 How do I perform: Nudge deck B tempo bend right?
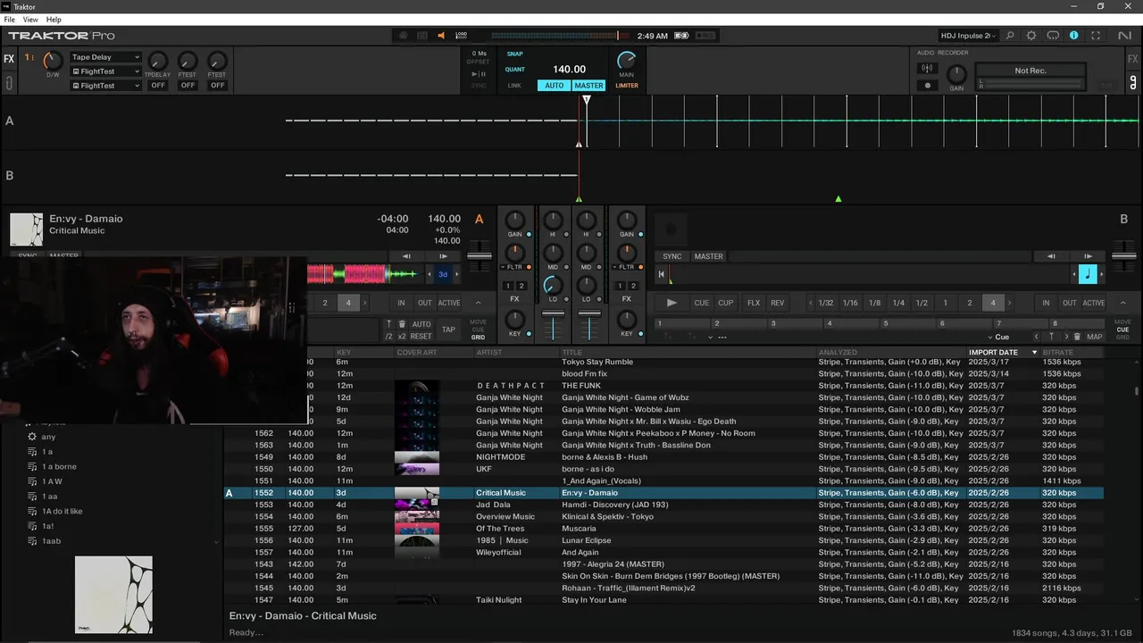point(1088,256)
